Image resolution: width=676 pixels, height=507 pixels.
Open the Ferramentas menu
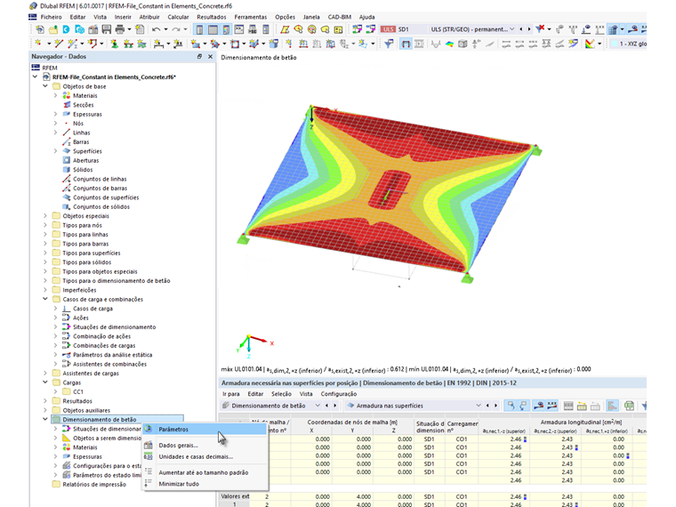click(x=251, y=17)
